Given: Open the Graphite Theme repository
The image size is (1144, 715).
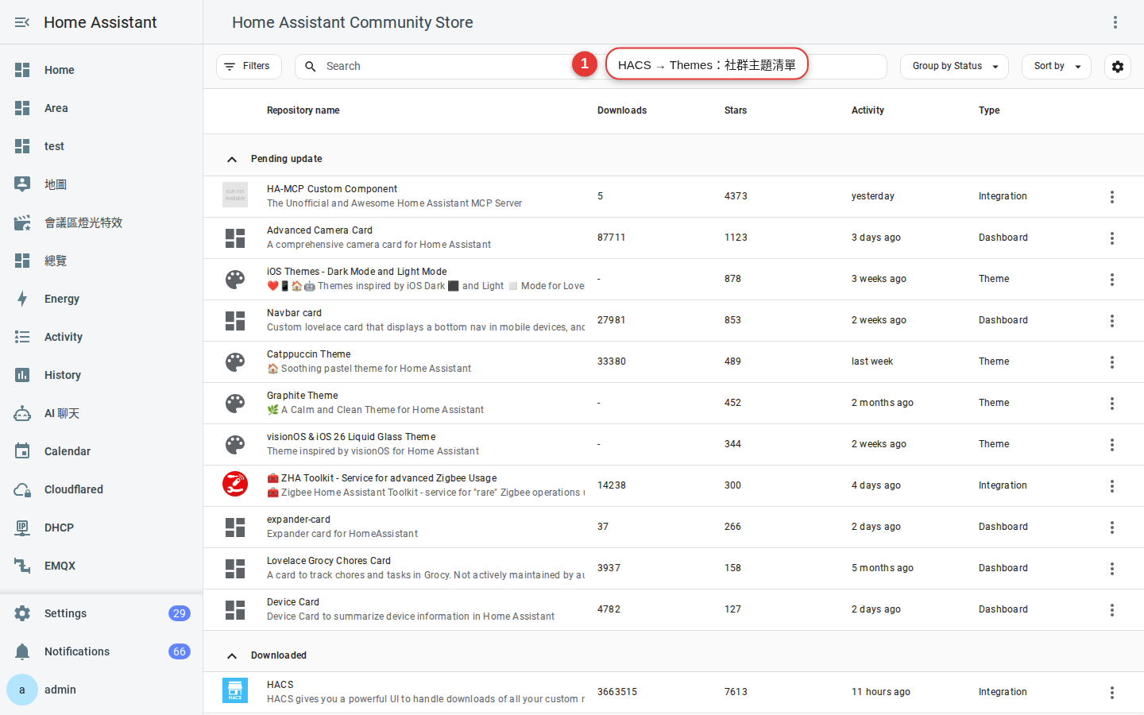Looking at the screenshot, I should (x=674, y=404).
